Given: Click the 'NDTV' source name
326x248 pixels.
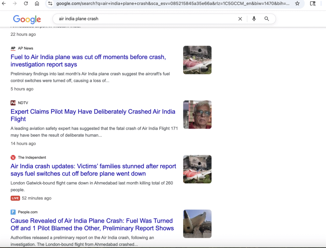Looking at the screenshot, I should pyautogui.click(x=23, y=103).
